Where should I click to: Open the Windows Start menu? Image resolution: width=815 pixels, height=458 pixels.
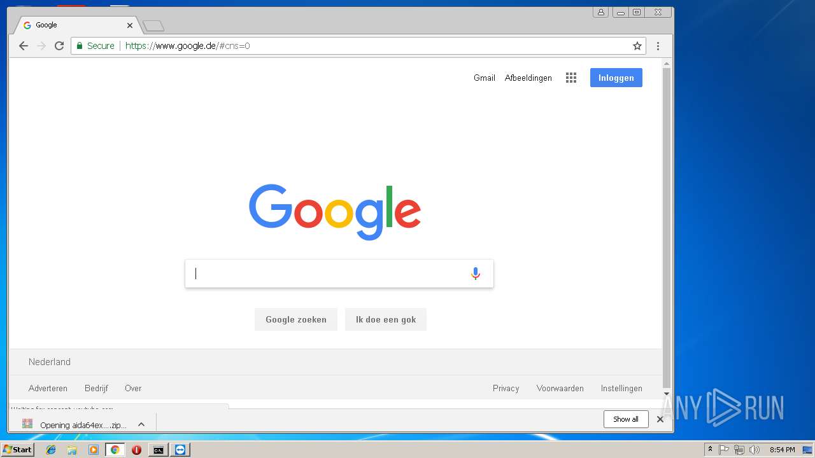click(17, 449)
